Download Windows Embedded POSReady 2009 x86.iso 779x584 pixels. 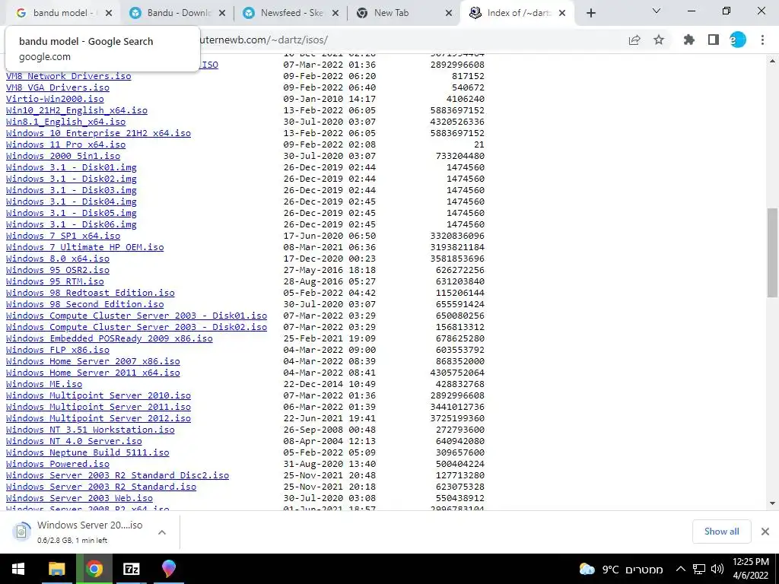(x=110, y=338)
